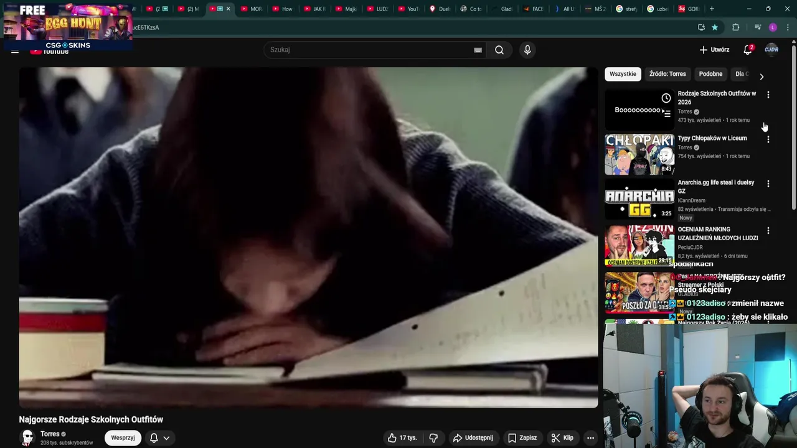The height and width of the screenshot is (448, 797).
Task: Switch to the Google strefy tab
Action: pyautogui.click(x=628, y=9)
